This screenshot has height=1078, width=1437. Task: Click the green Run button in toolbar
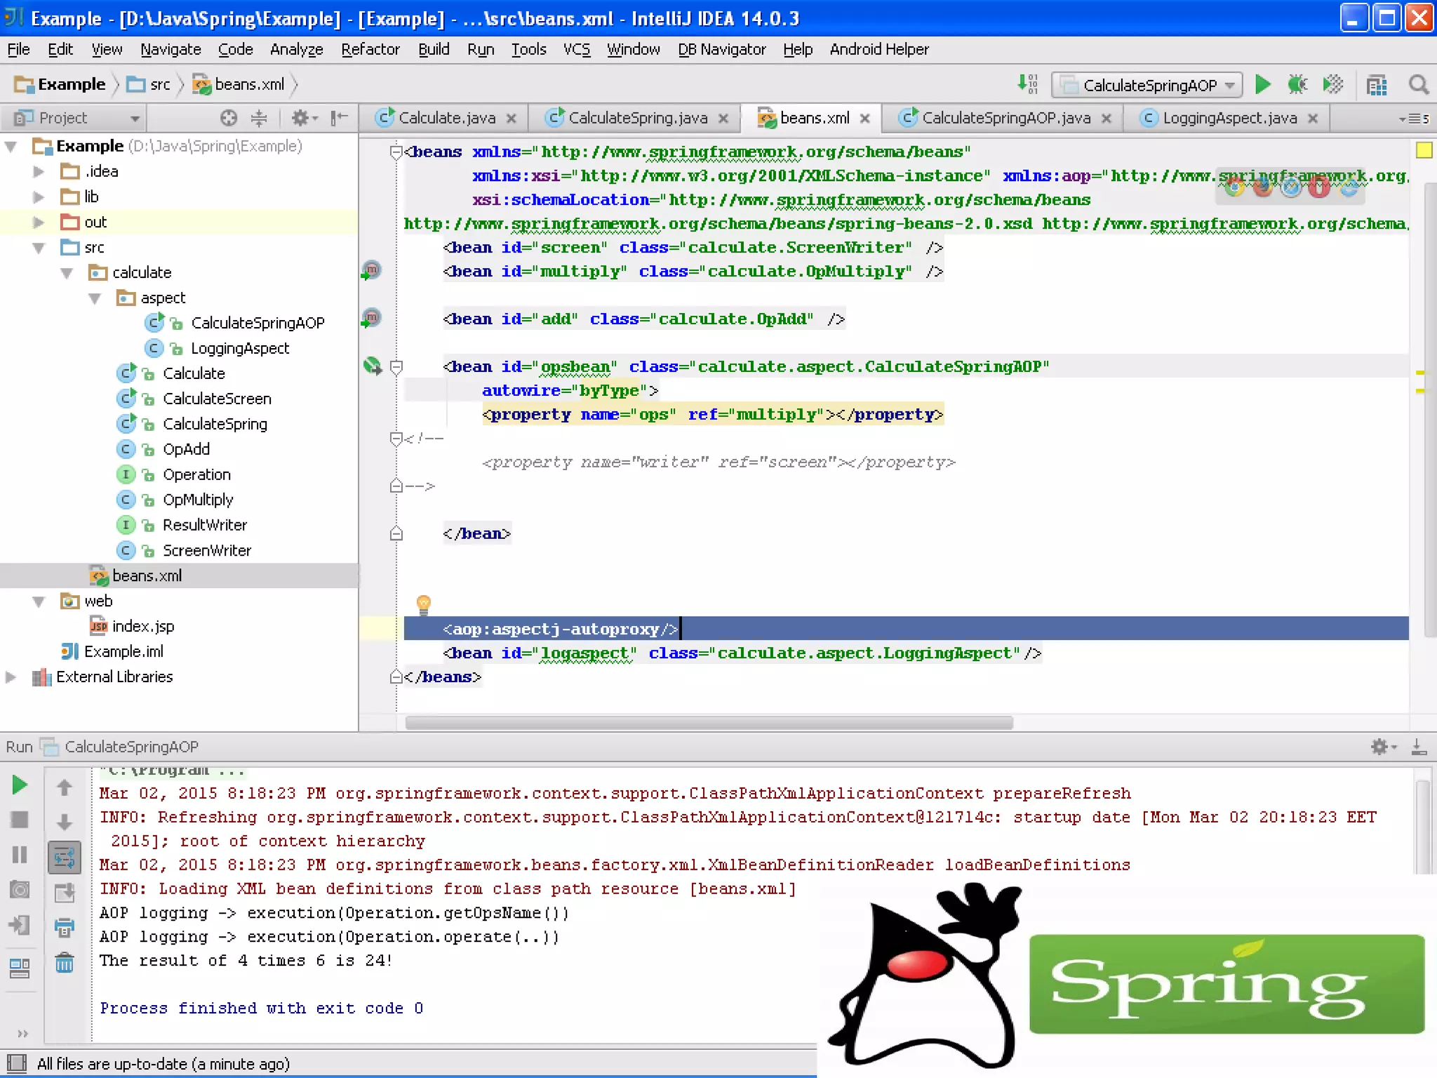pyautogui.click(x=1262, y=85)
